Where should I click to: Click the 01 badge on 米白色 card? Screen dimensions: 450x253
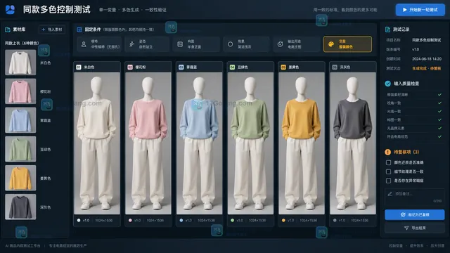click(x=79, y=67)
